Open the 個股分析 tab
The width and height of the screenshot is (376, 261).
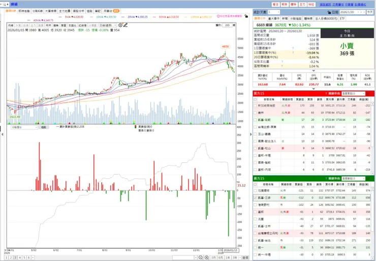coord(78,11)
